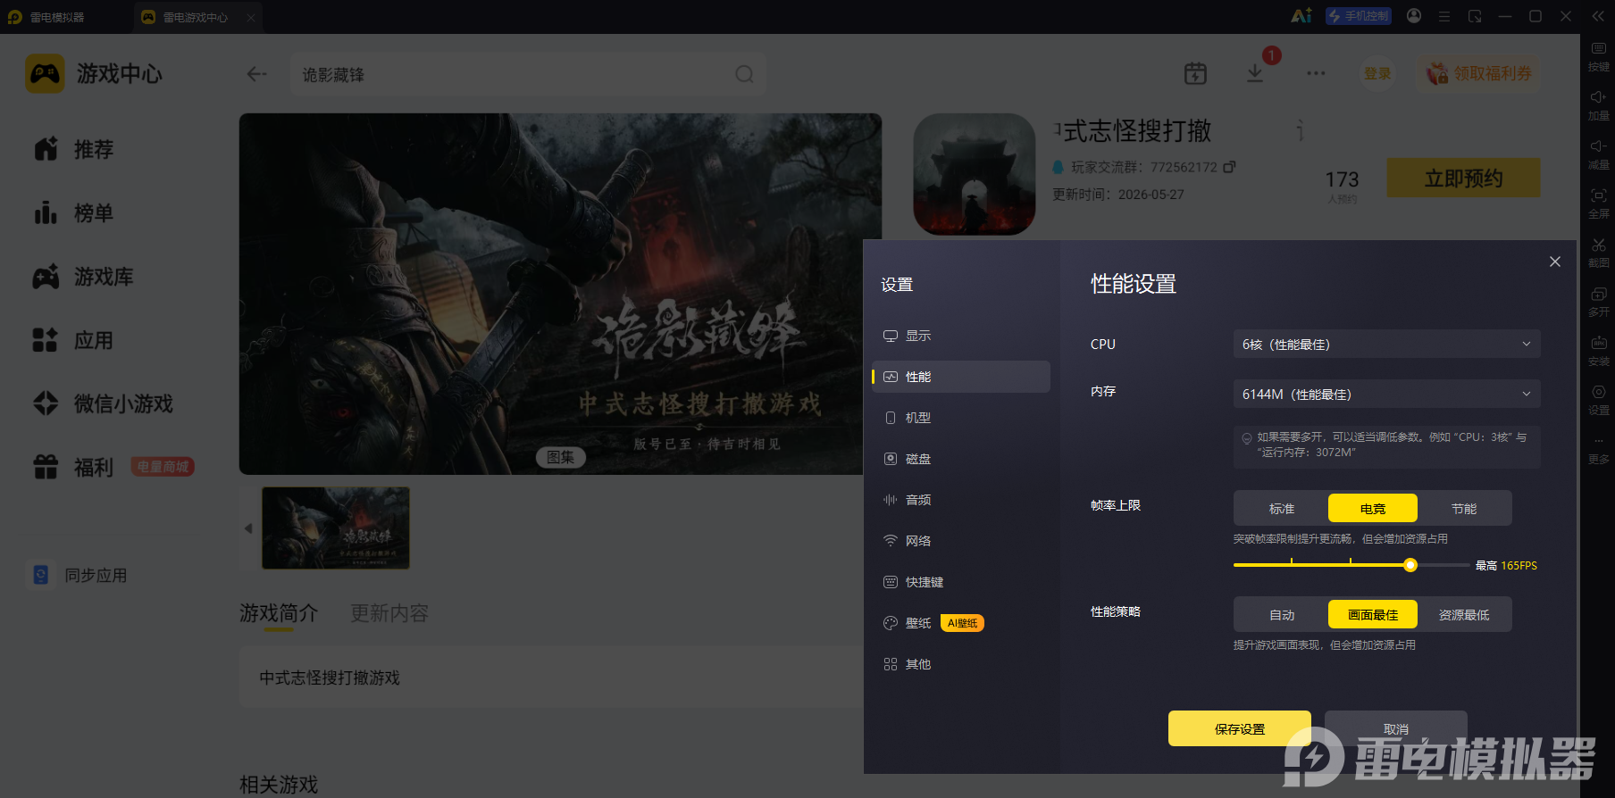Expand the 内存 memory dropdown
Image resolution: width=1615 pixels, height=798 pixels.
pos(1386,394)
